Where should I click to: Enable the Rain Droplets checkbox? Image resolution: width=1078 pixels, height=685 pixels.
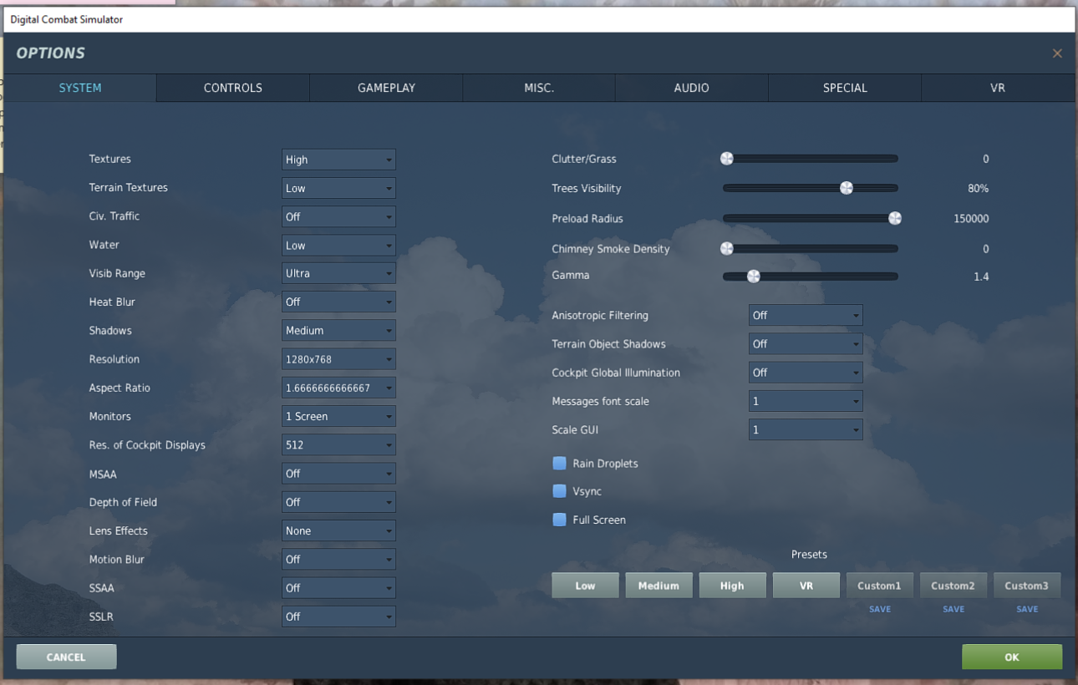[x=560, y=463]
